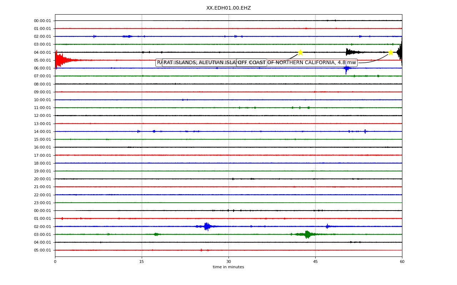Click the green burst on the lower 03:00:01 trace
Image resolution: width=457 pixels, height=285 pixels.
[307, 234]
